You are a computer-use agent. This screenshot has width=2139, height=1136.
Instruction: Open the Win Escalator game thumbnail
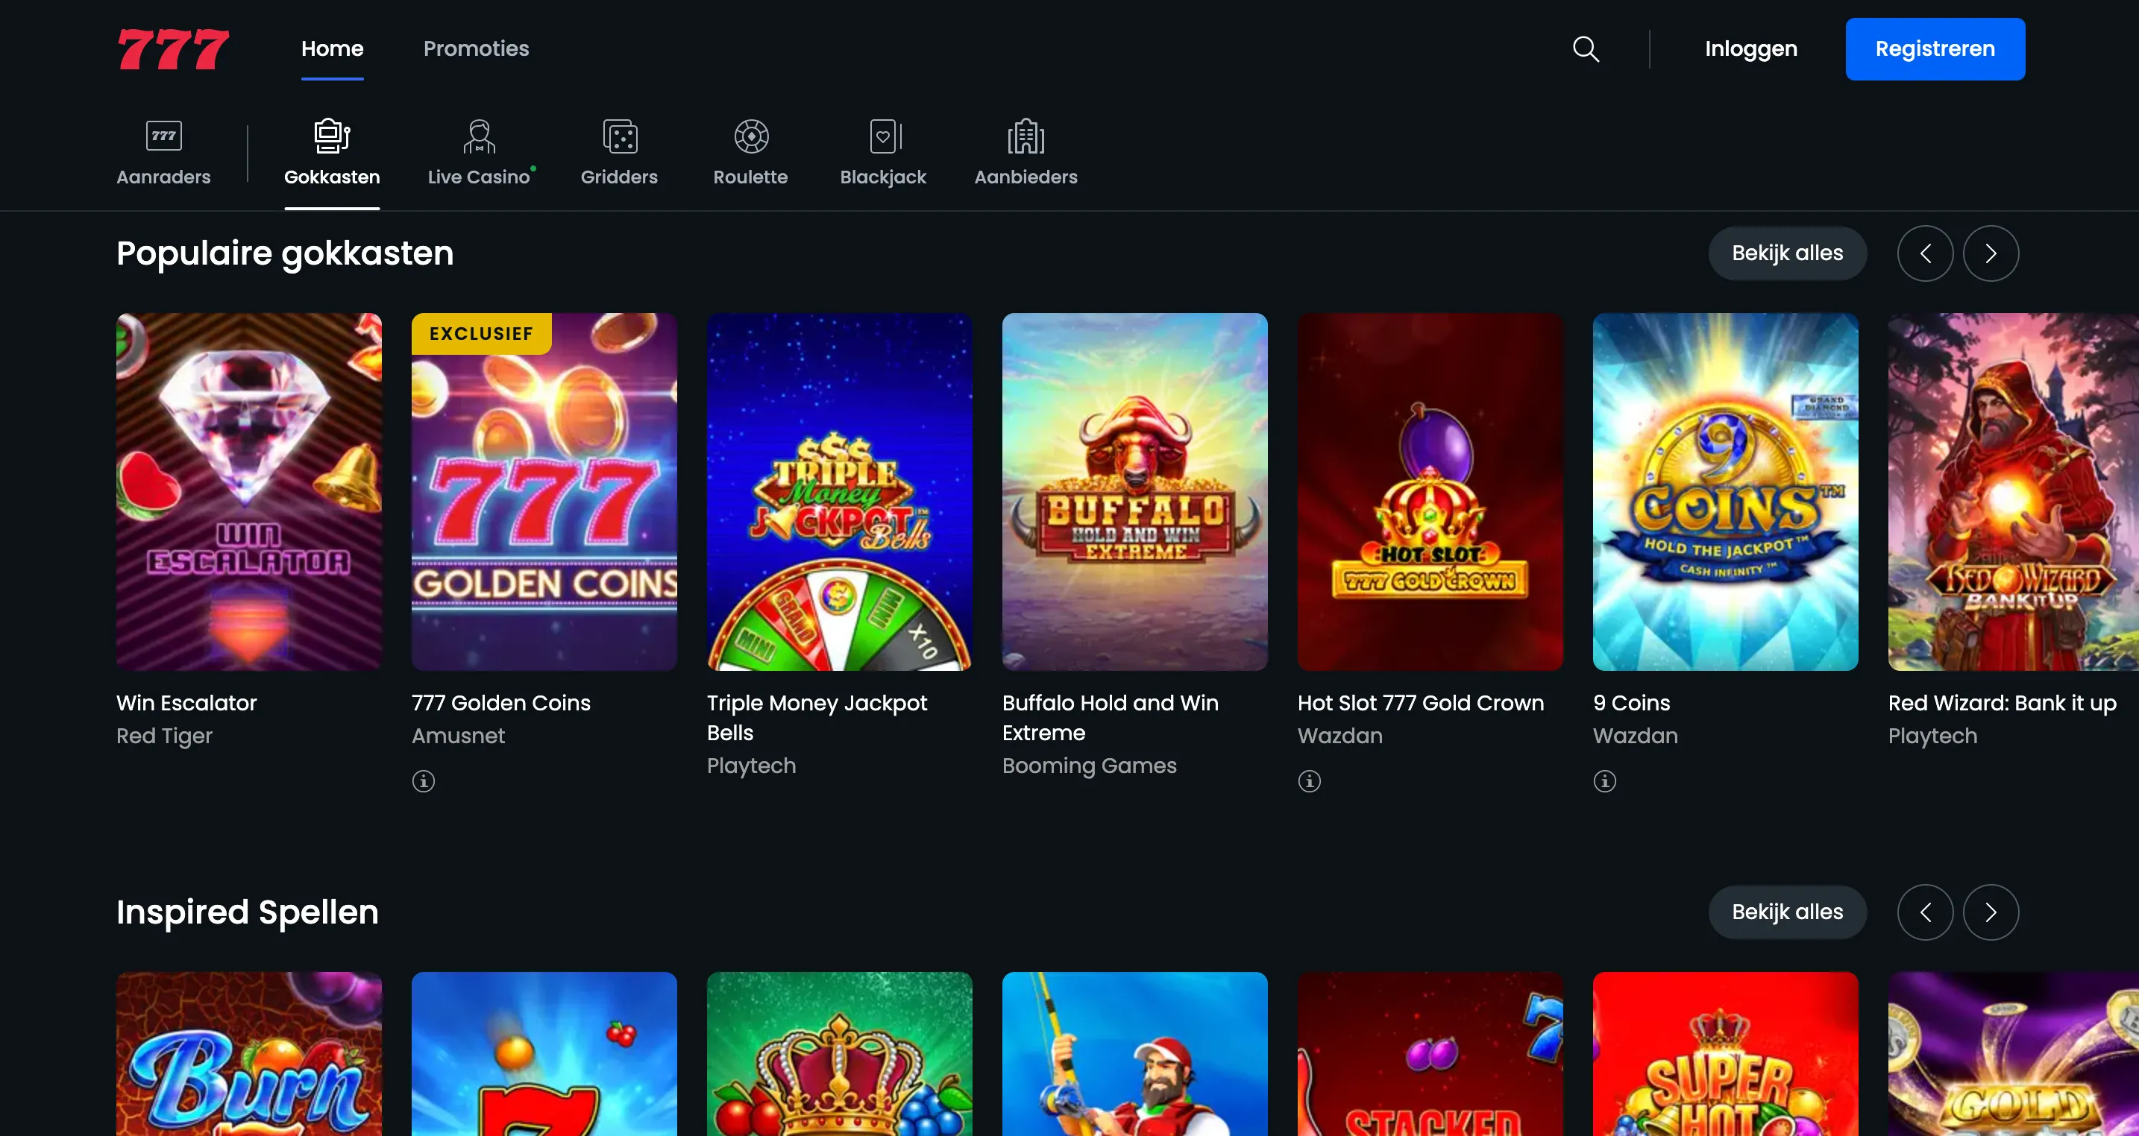[x=249, y=491]
